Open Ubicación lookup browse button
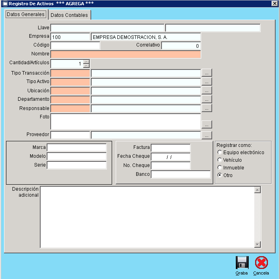The width and height of the screenshot is (280, 279). [206, 91]
